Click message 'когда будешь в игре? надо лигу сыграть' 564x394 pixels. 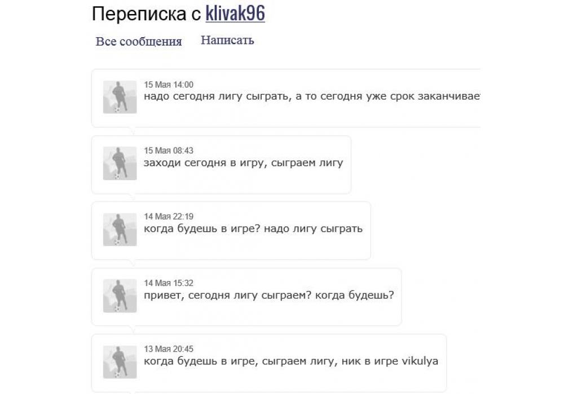pyautogui.click(x=253, y=229)
